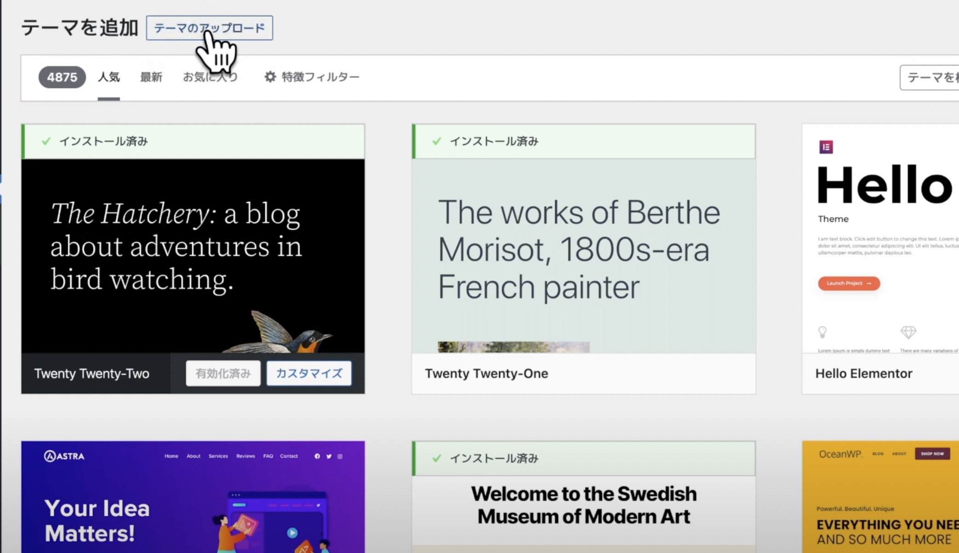Click the Hello Elementor theme name
This screenshot has height=553, width=959.
point(864,373)
